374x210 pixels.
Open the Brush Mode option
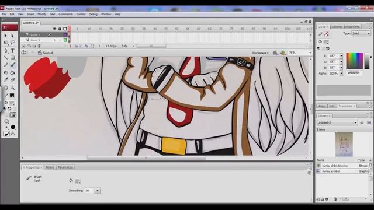tap(6, 121)
